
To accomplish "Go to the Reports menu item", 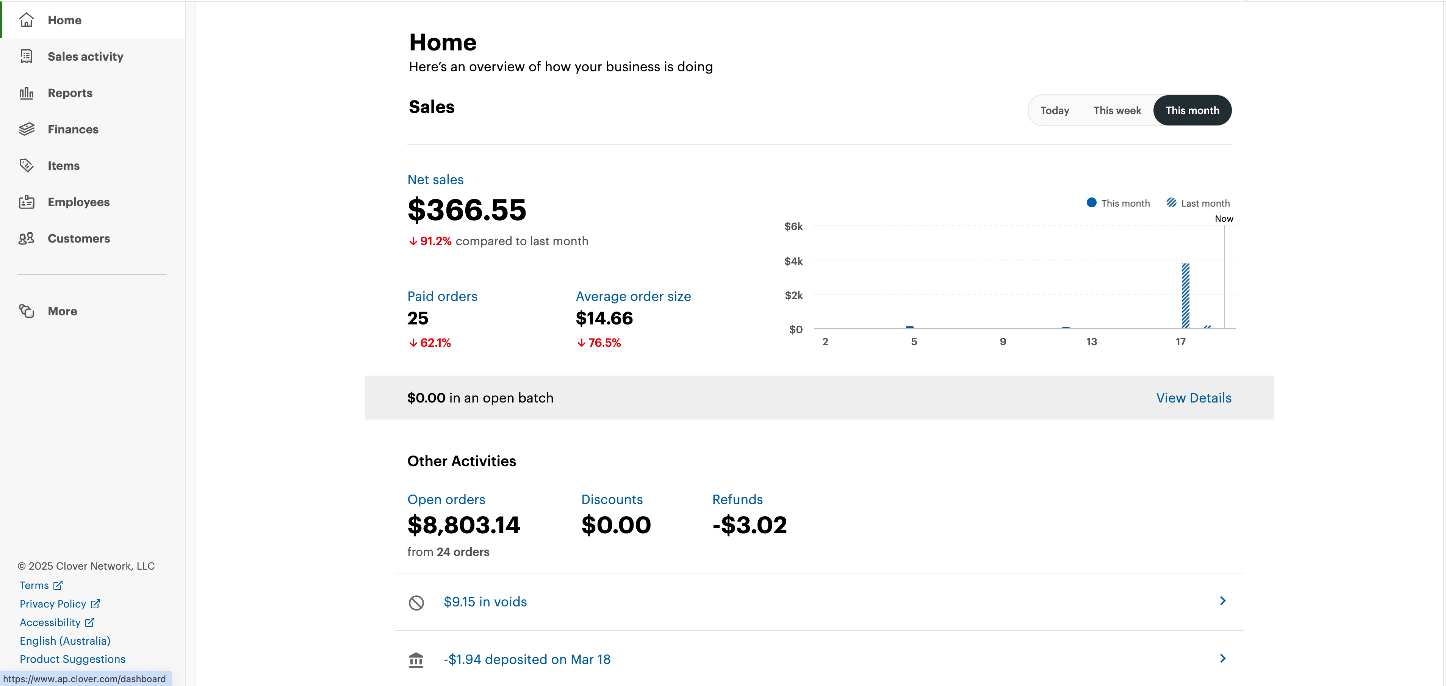I will 70,92.
